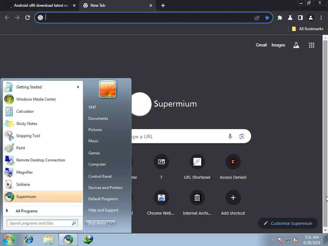Open the Chrome Web Store shortcut
The height and width of the screenshot is (246, 328).
[x=161, y=203]
